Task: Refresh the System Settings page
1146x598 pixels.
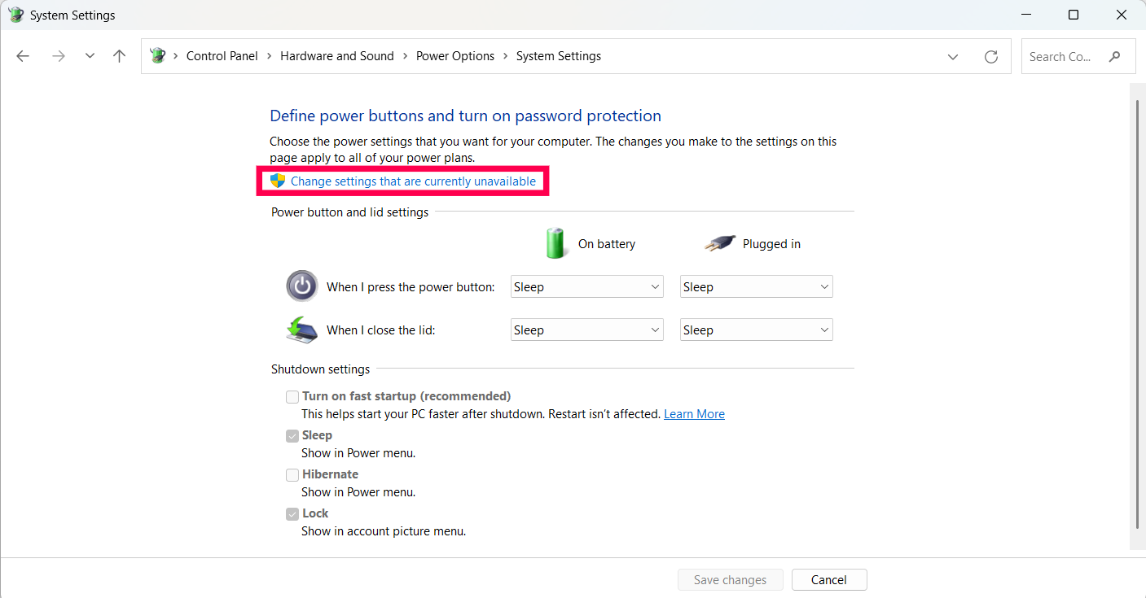Action: (991, 56)
